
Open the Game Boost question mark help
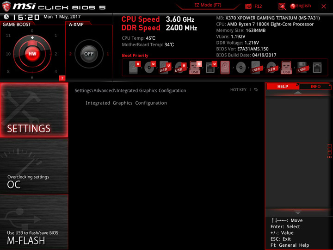62,78
